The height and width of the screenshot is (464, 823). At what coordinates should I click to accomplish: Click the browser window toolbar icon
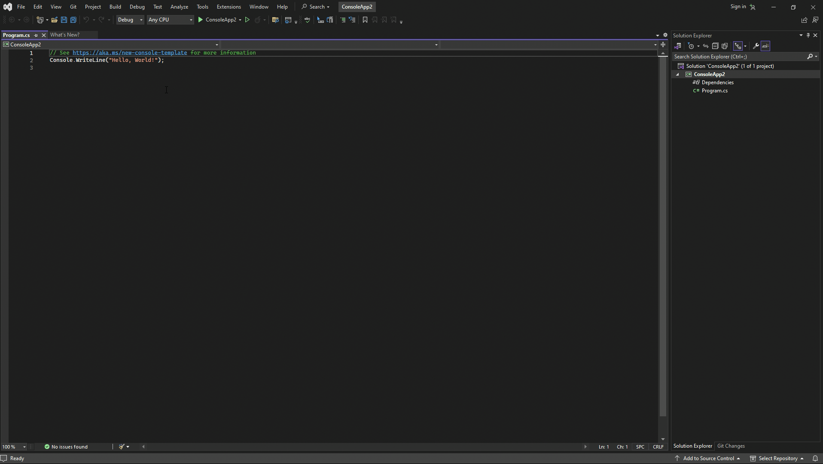tap(288, 20)
